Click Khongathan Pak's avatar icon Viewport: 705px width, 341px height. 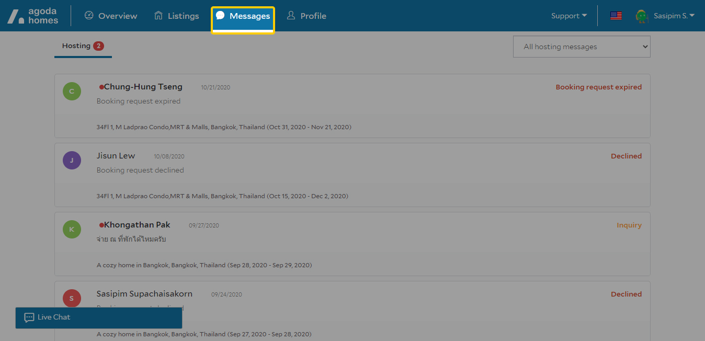(x=72, y=230)
